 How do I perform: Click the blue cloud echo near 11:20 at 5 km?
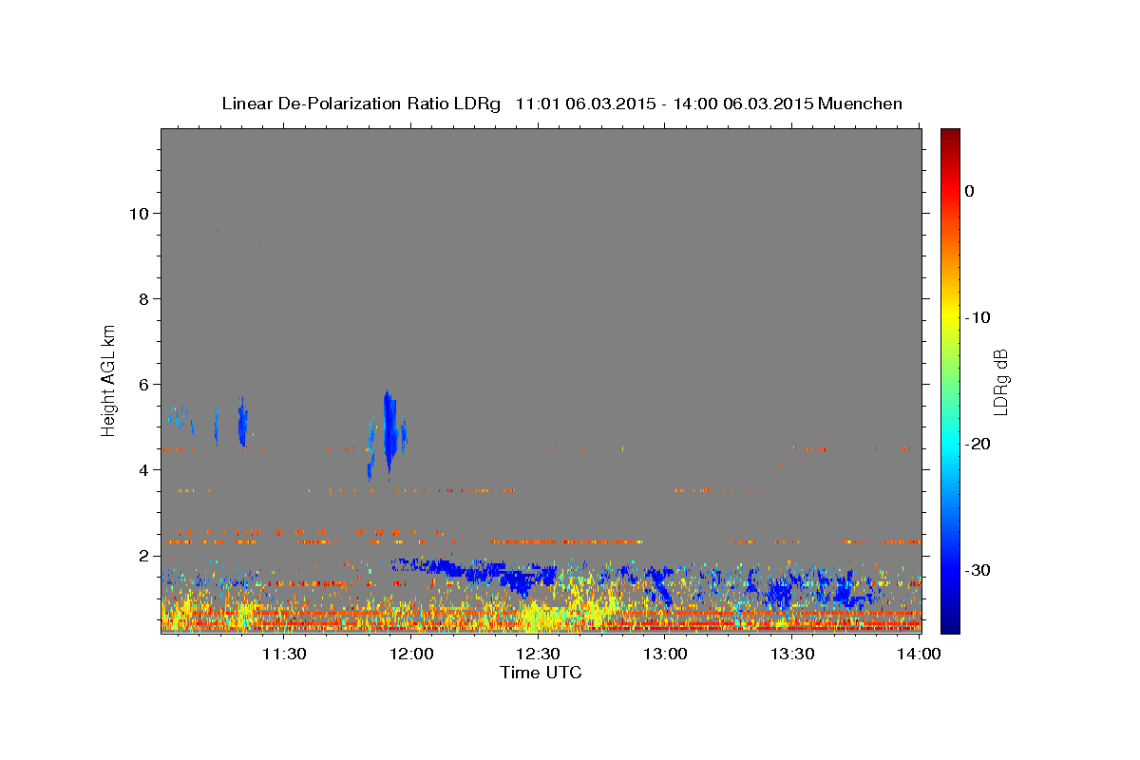pos(242,425)
